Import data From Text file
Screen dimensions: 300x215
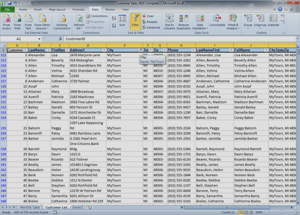pos(28,22)
